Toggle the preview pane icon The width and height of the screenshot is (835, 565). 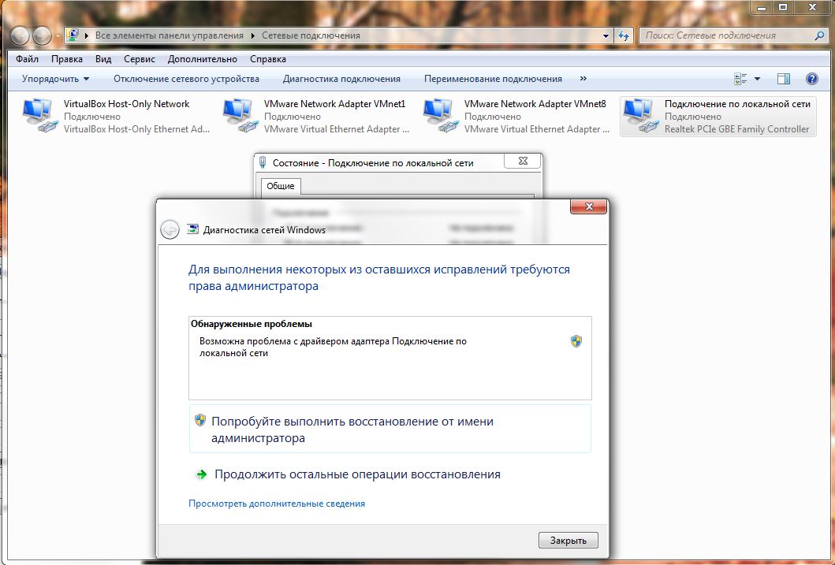(x=783, y=80)
